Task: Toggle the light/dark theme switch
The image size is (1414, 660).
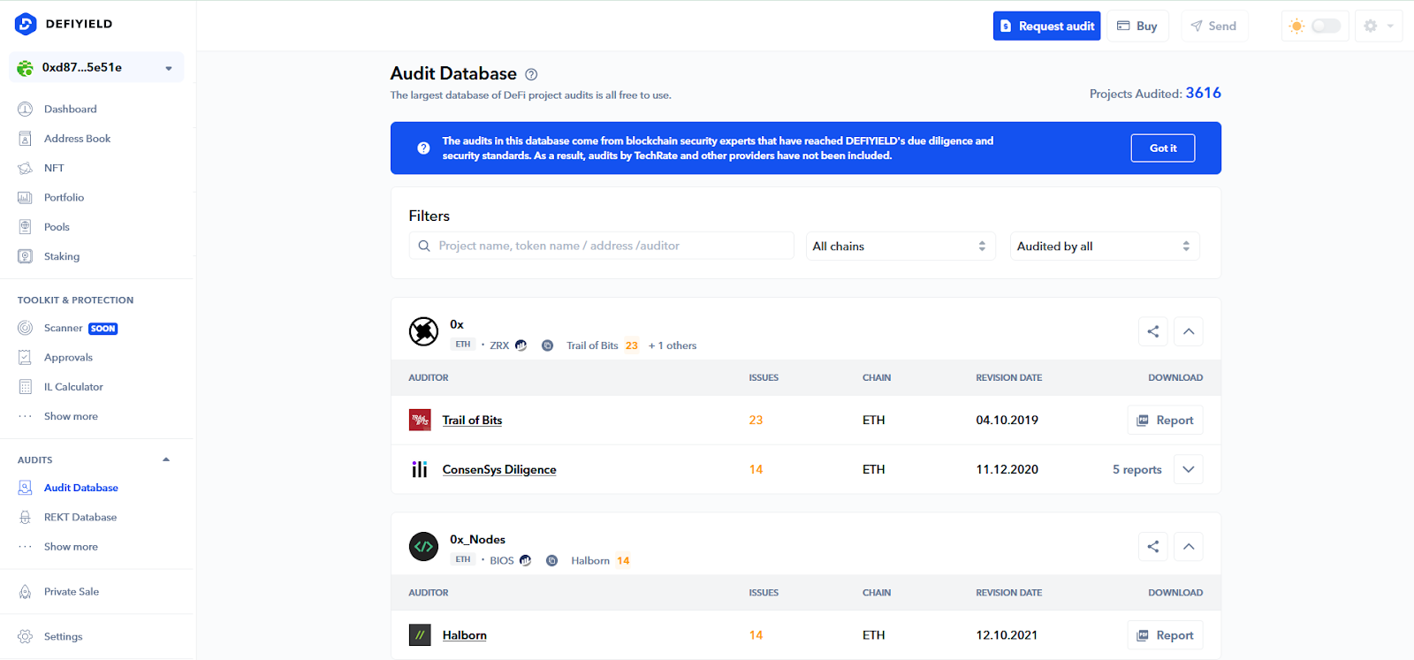Action: 1325,27
